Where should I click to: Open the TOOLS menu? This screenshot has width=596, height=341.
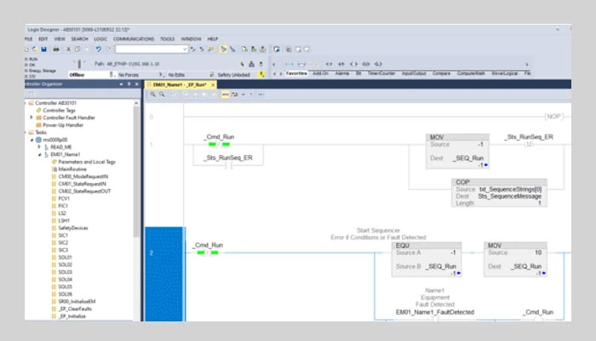coord(167,39)
